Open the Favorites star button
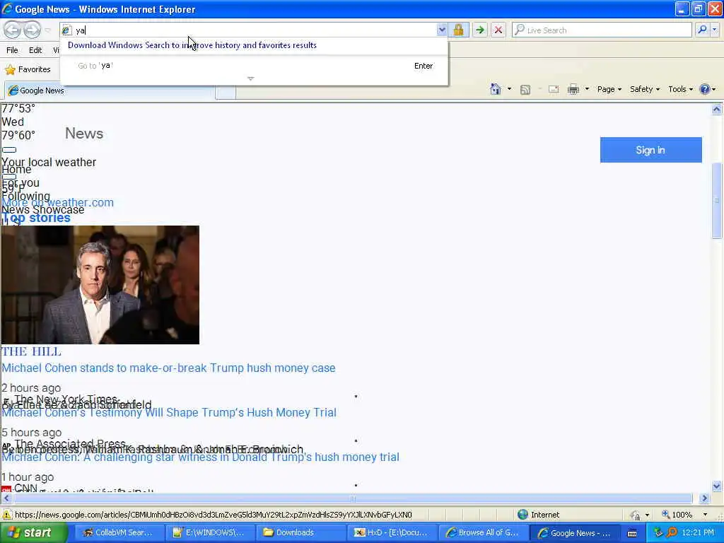The width and height of the screenshot is (724, 543). click(x=28, y=69)
